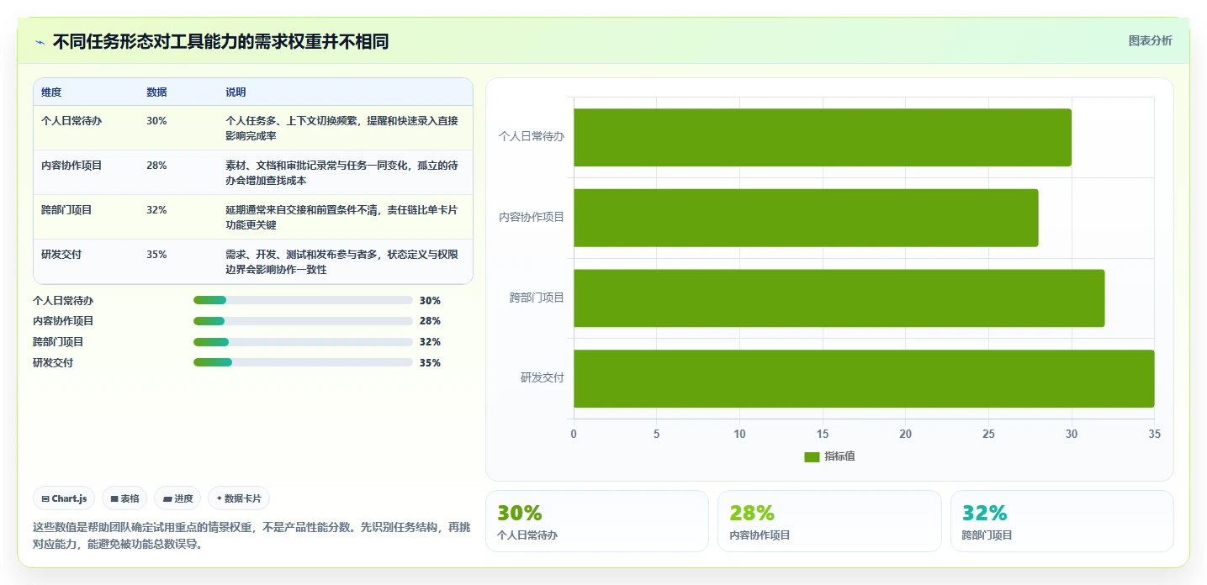Screen dimensions: 1207x585
Task: Open the 32% 跨部门项目 data card
Action: pyautogui.click(x=1062, y=521)
